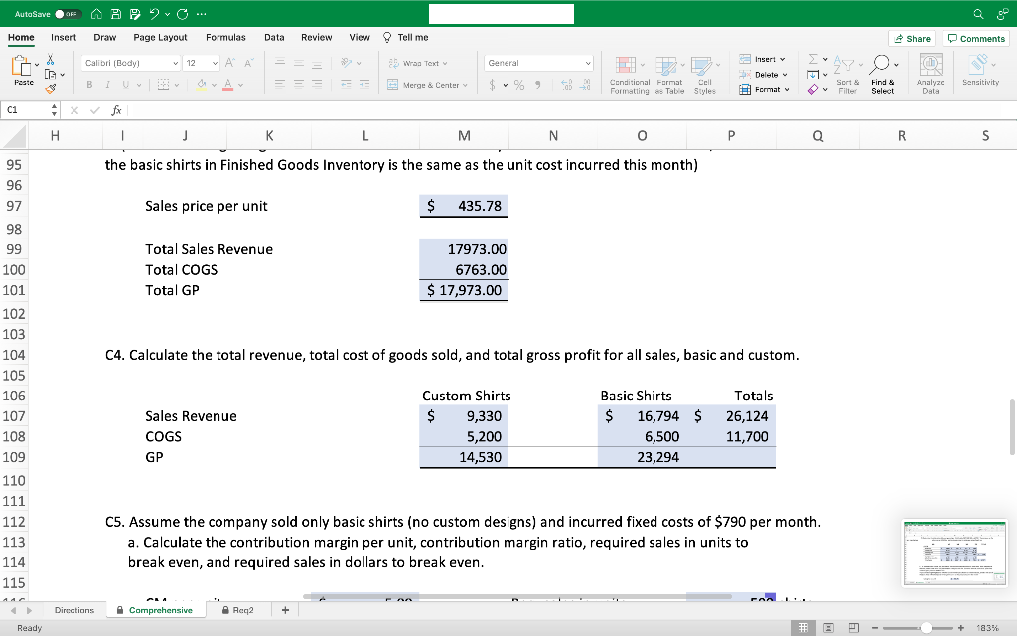Expand the Paste options arrow

coord(37,65)
